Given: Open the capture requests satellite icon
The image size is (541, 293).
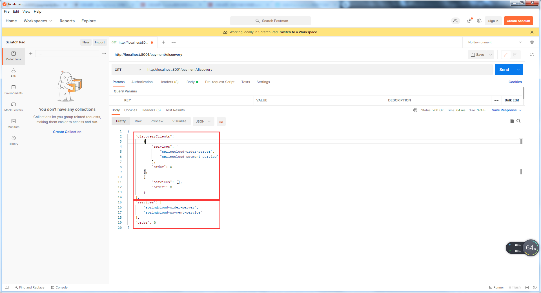Looking at the screenshot, I should (x=469, y=21).
